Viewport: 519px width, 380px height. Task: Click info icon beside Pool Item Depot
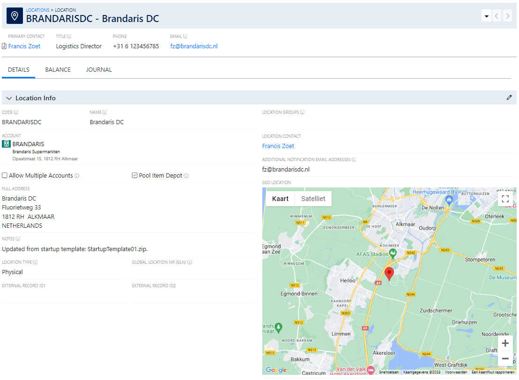coord(186,176)
